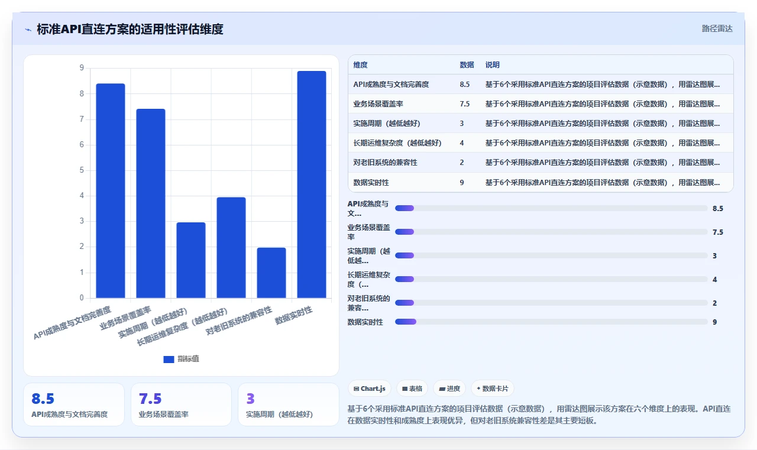The width and height of the screenshot is (757, 450).
Task: Select the 进度 tag chip
Action: pyautogui.click(x=449, y=389)
